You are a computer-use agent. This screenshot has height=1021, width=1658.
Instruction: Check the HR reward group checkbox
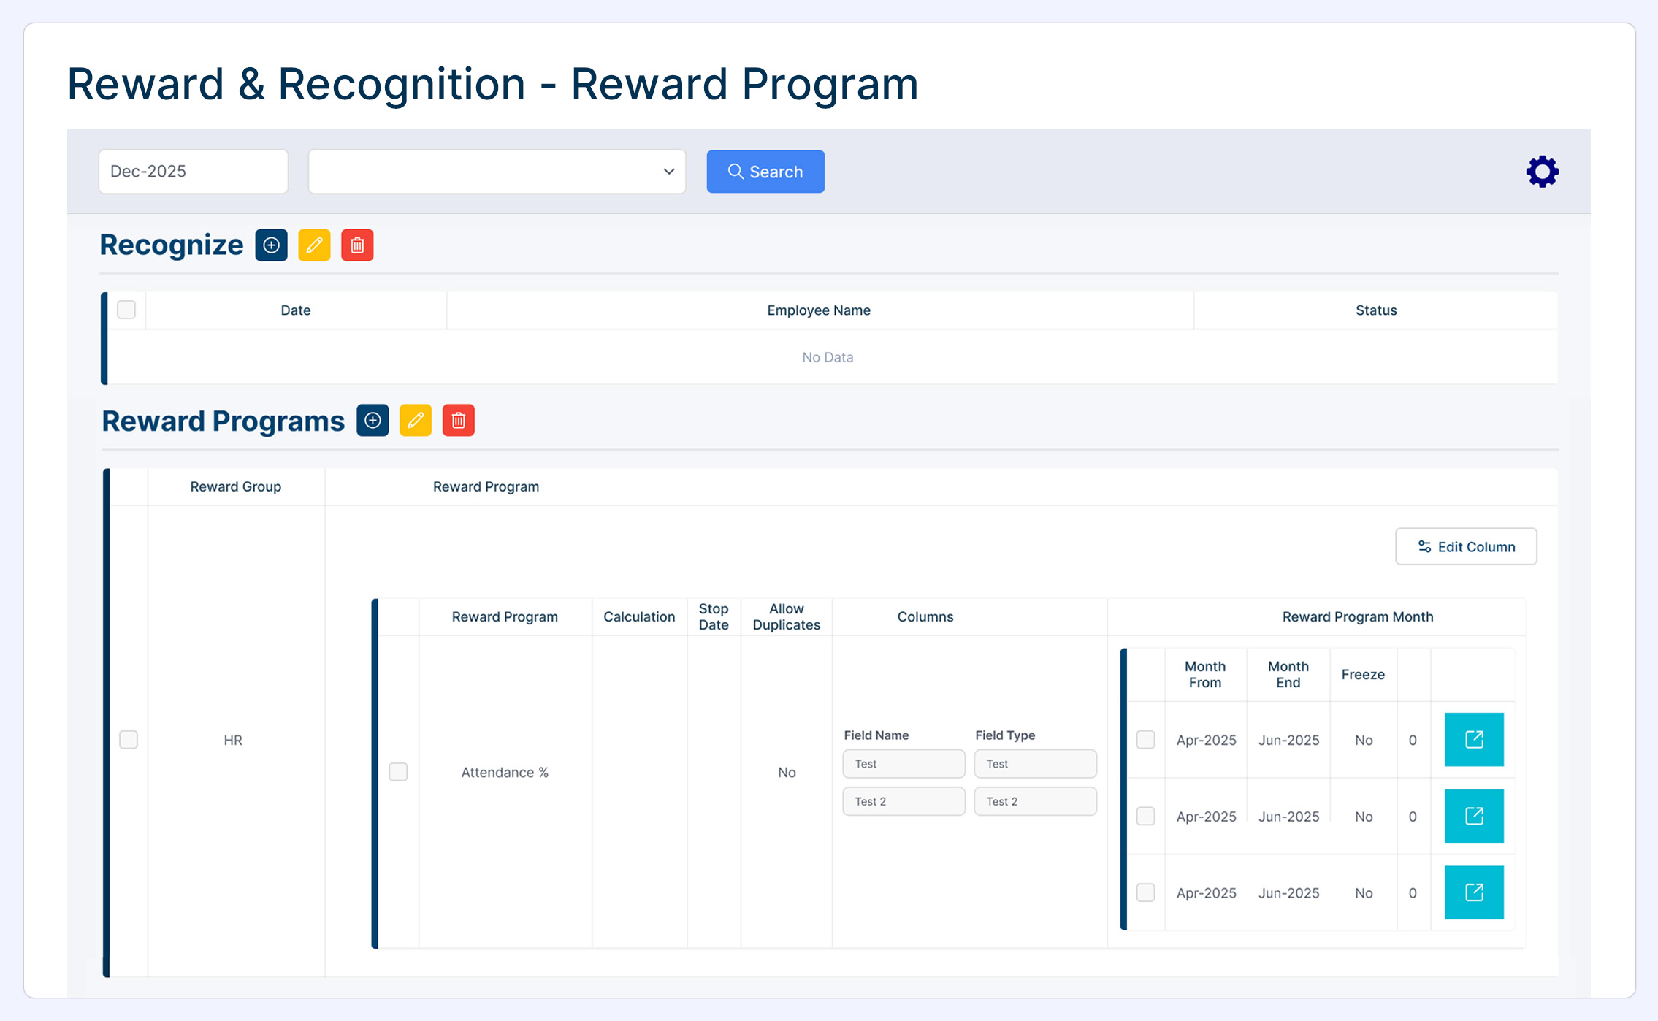pos(129,740)
